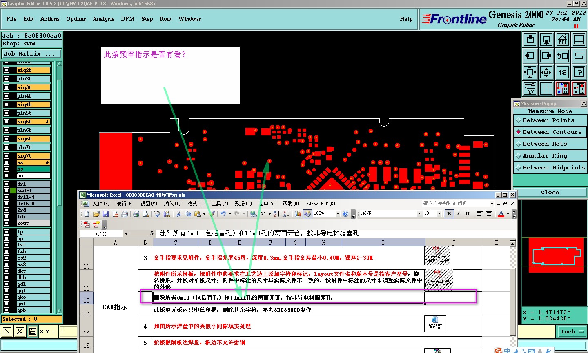Click the Job Matrix button
Viewport: 588px width, 353px height.
coord(31,54)
